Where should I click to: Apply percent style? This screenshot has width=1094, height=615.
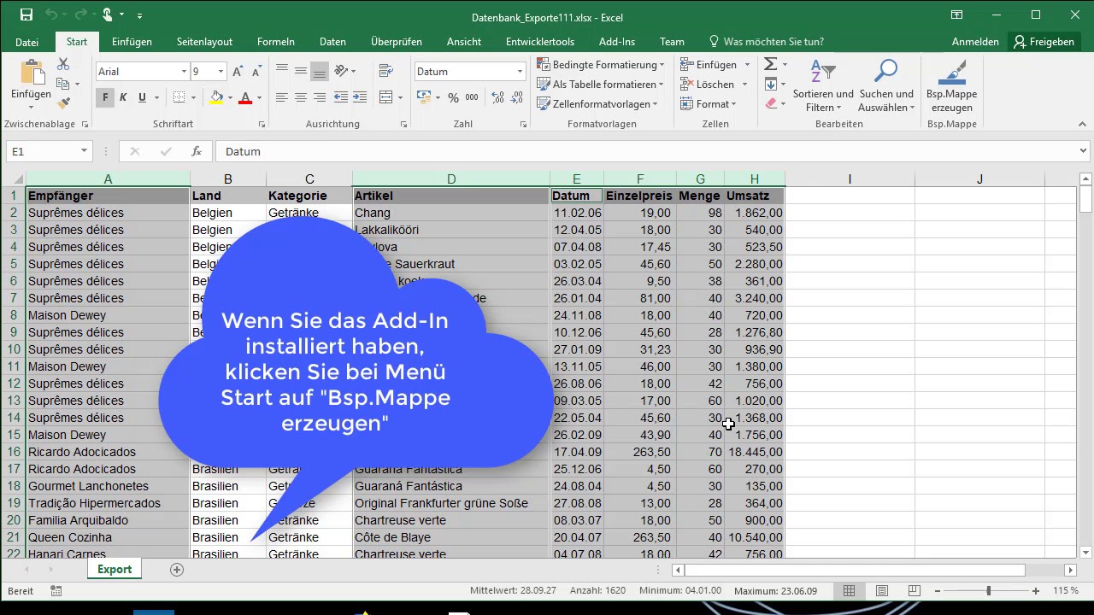(x=453, y=97)
